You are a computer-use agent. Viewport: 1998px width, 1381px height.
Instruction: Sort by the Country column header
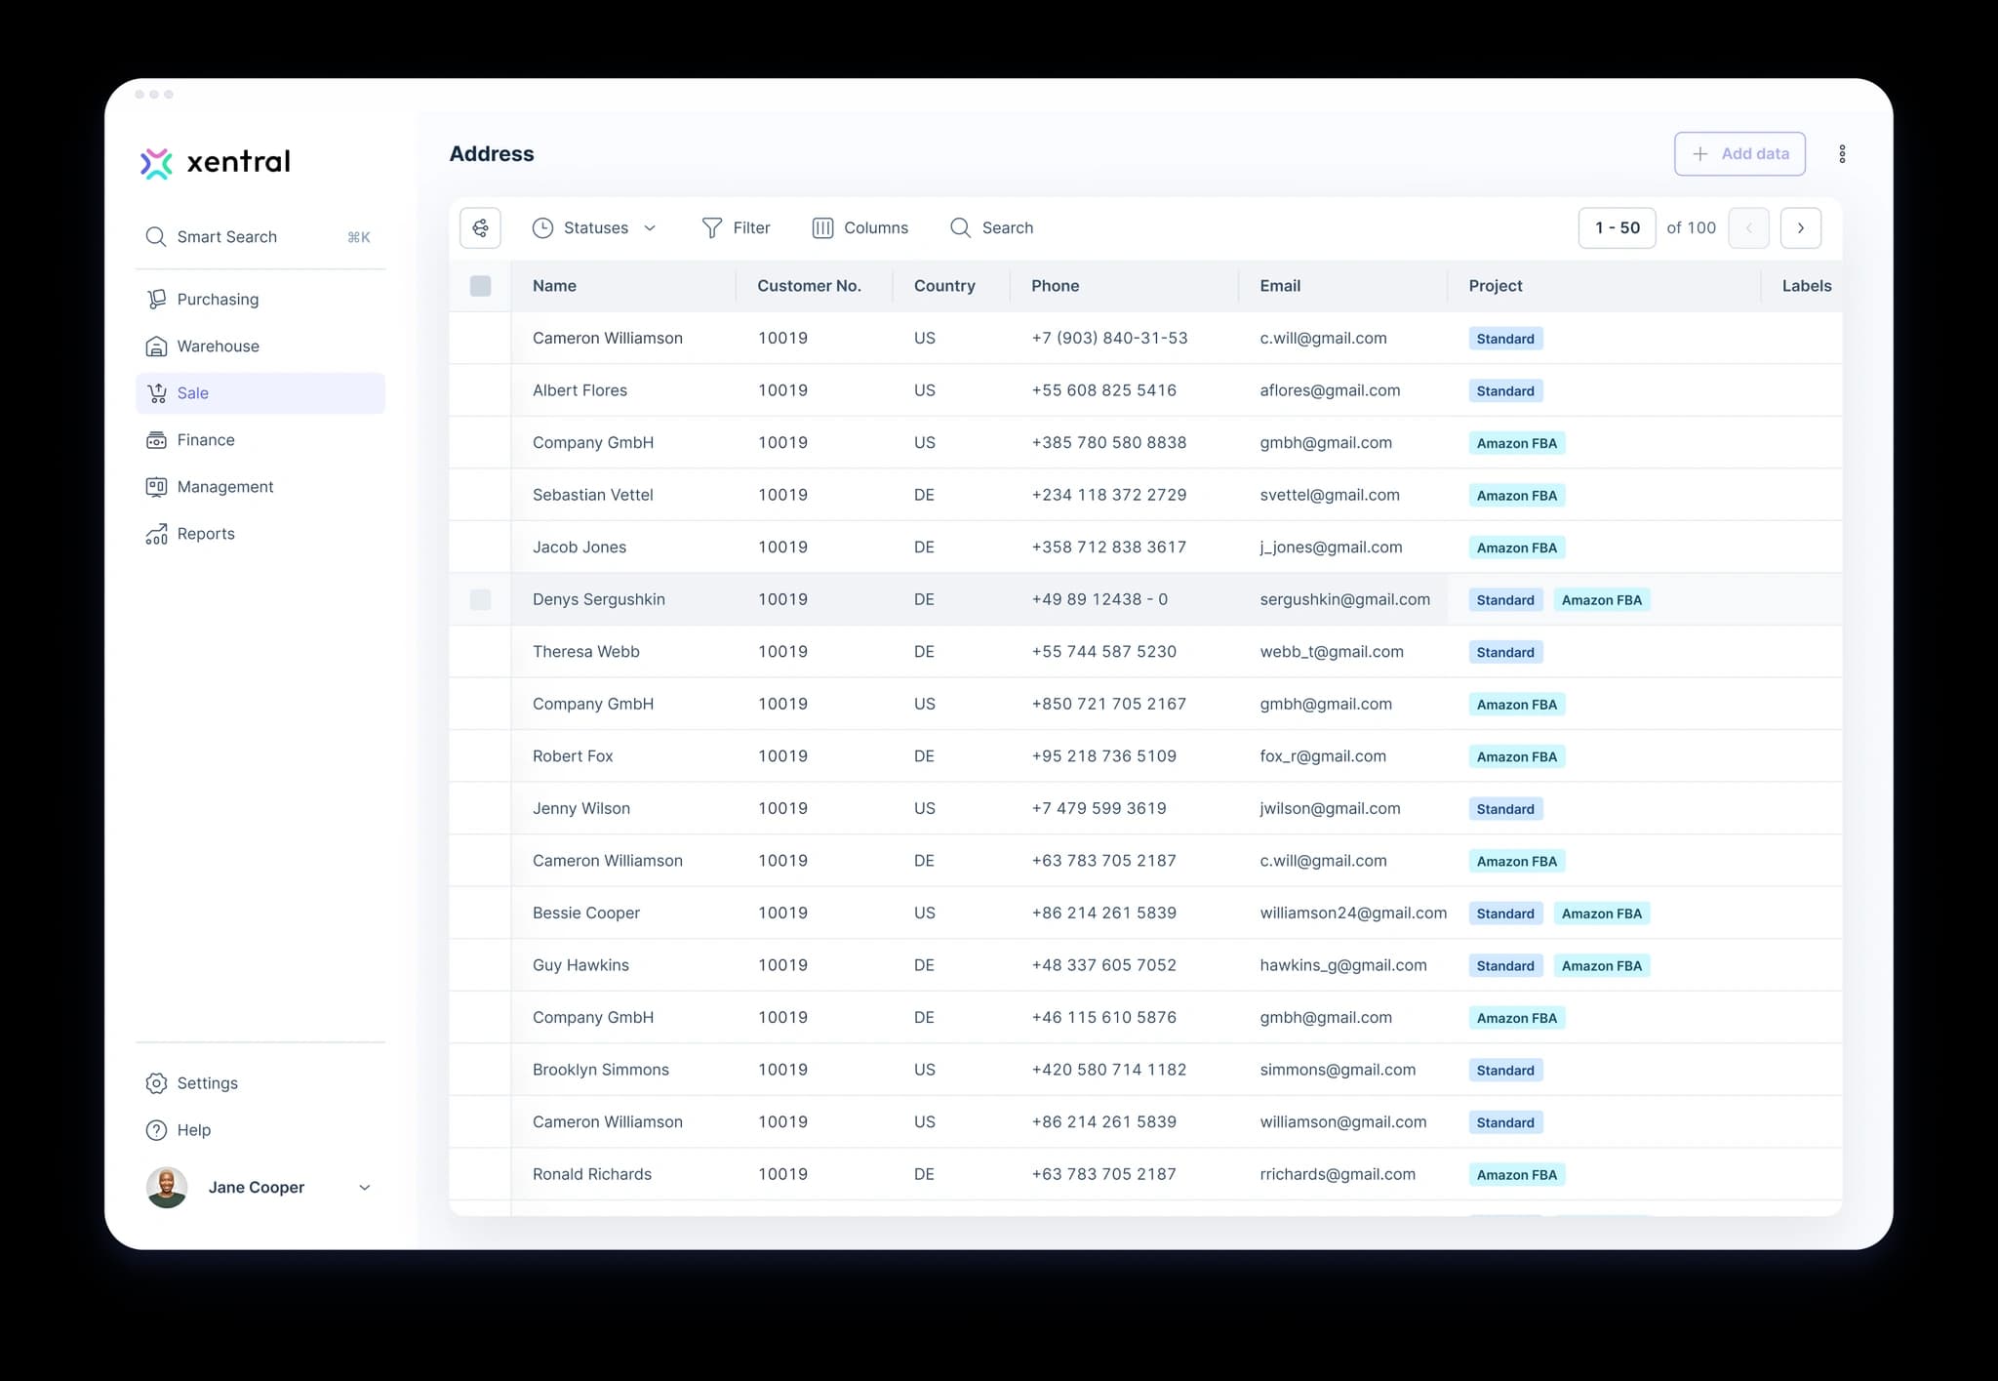(x=944, y=286)
